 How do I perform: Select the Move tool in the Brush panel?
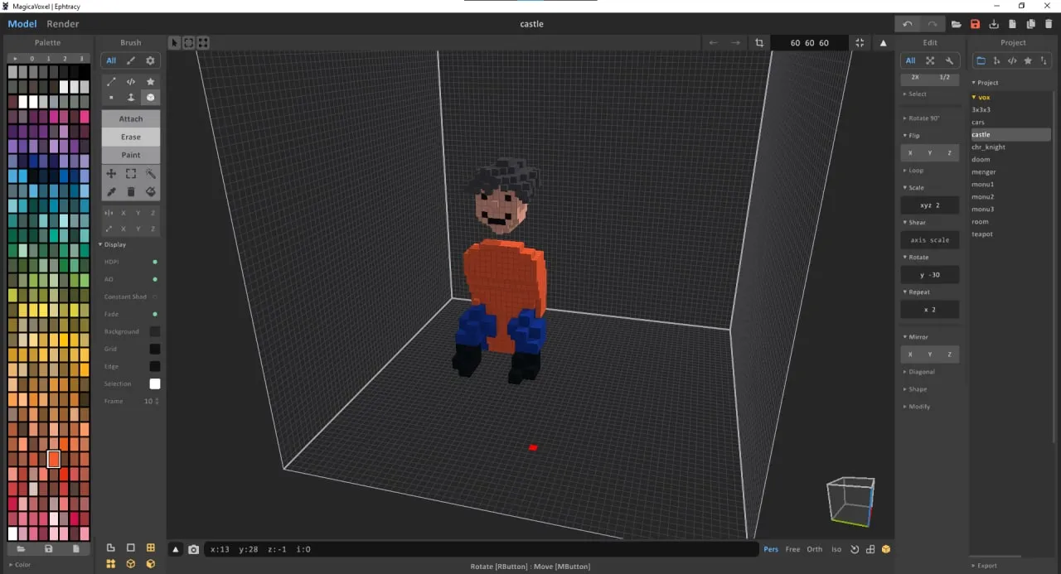pyautogui.click(x=110, y=173)
